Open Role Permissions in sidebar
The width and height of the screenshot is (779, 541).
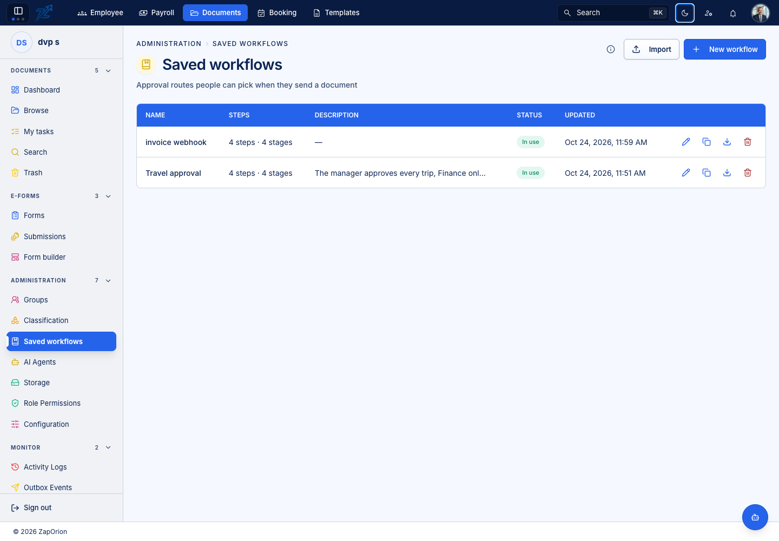pyautogui.click(x=61, y=403)
